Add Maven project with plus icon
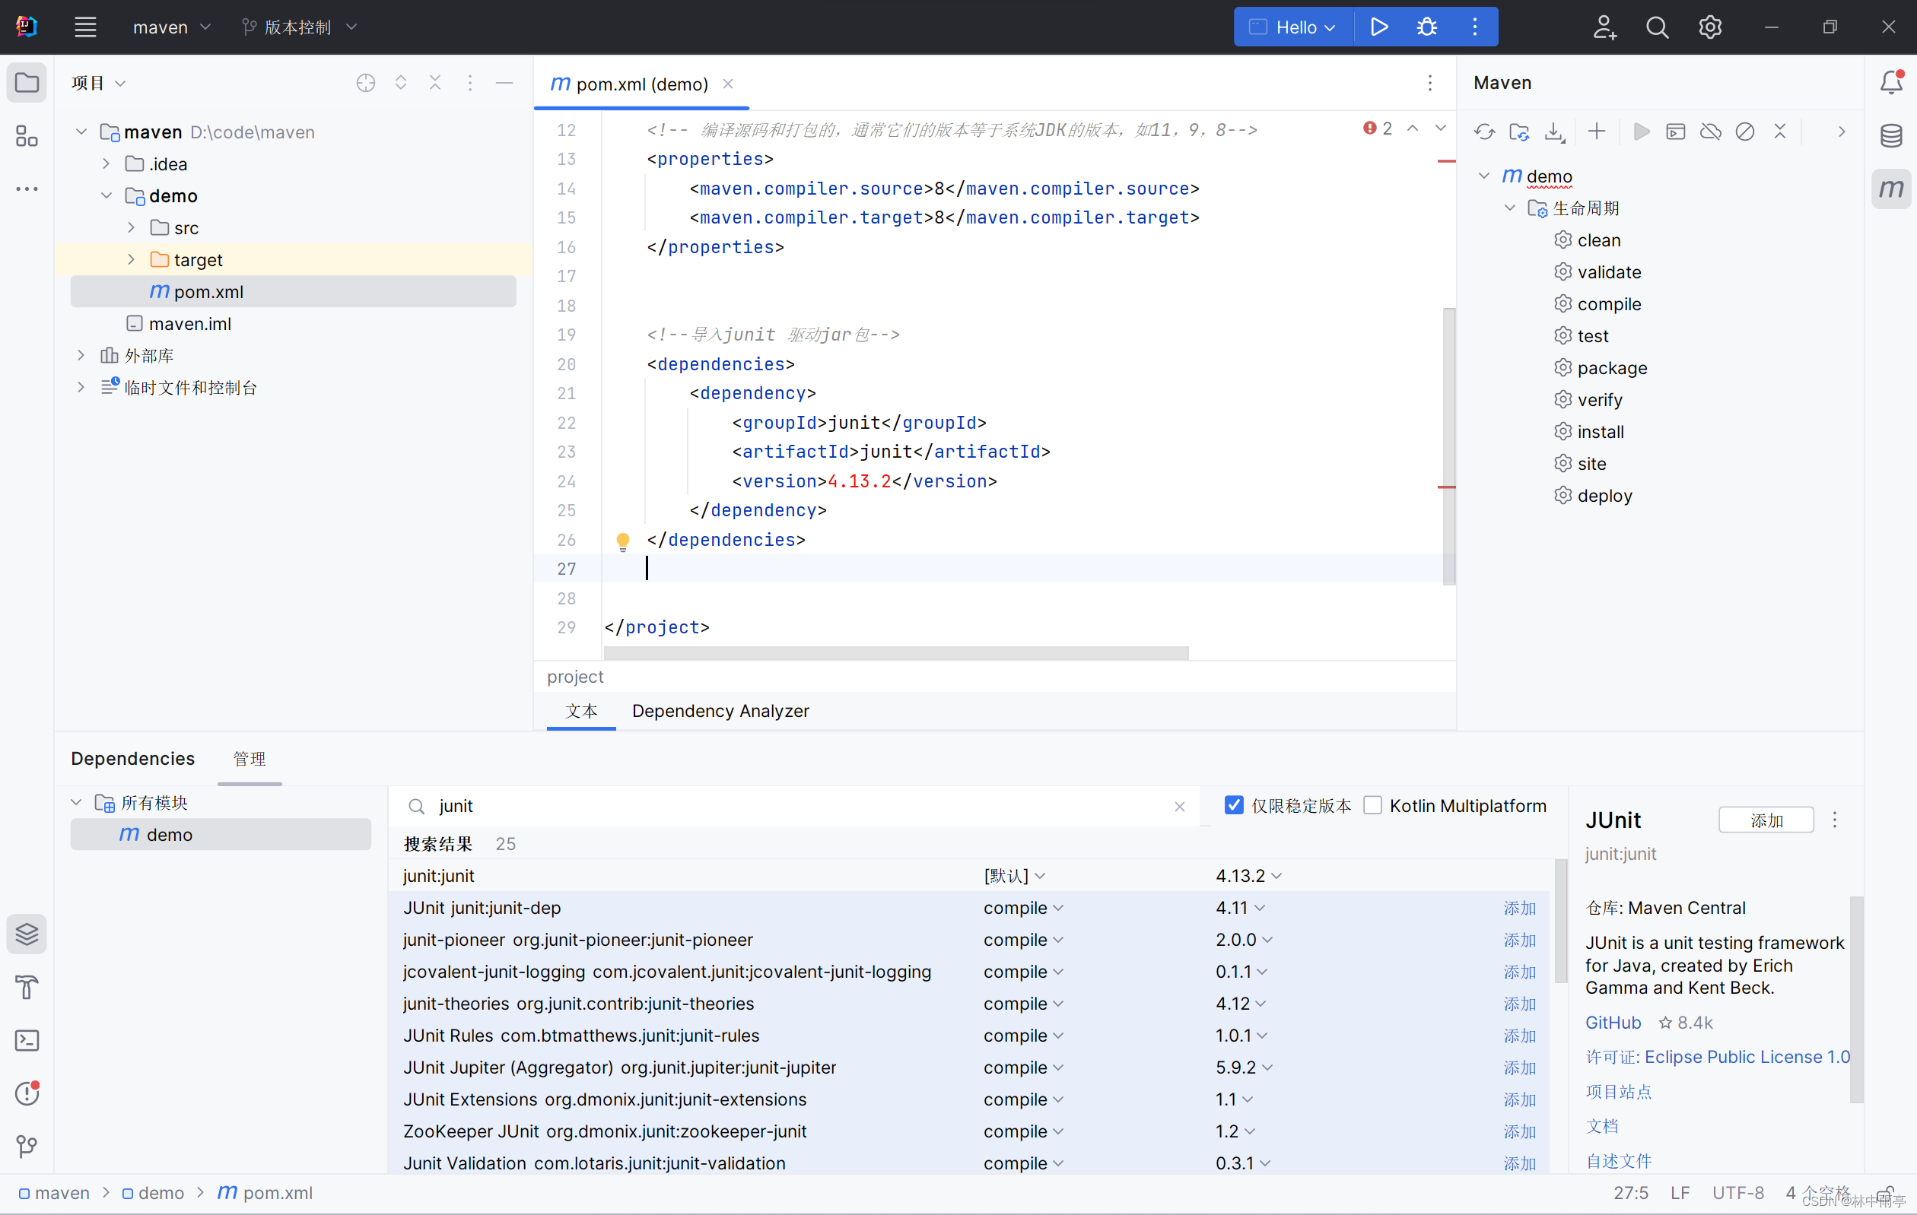 pos(1596,132)
